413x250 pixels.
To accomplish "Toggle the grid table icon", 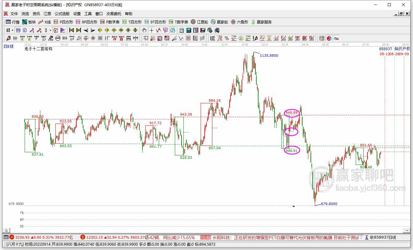I will tap(322, 38).
